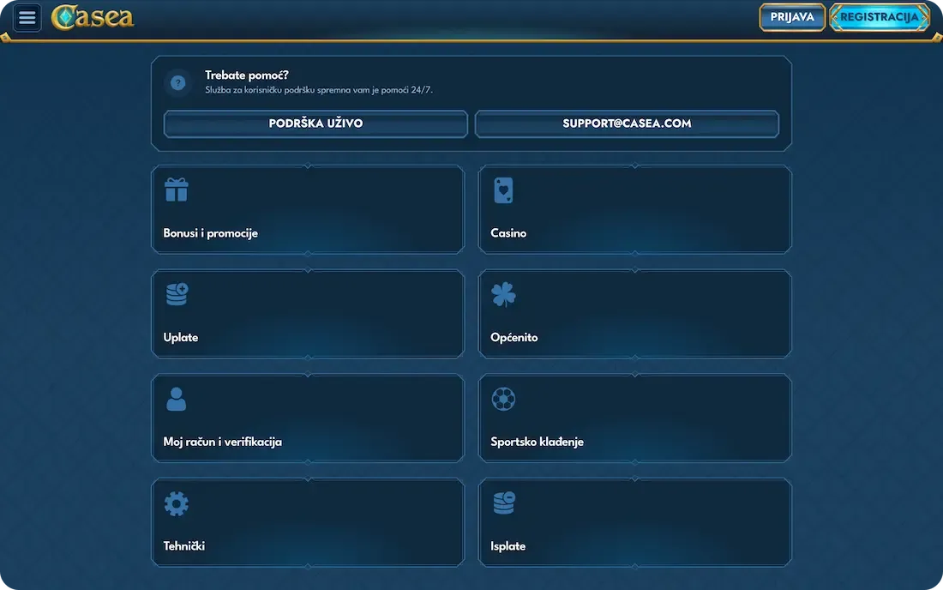Open the Općenito category card
This screenshot has height=590, width=943.
tap(634, 314)
